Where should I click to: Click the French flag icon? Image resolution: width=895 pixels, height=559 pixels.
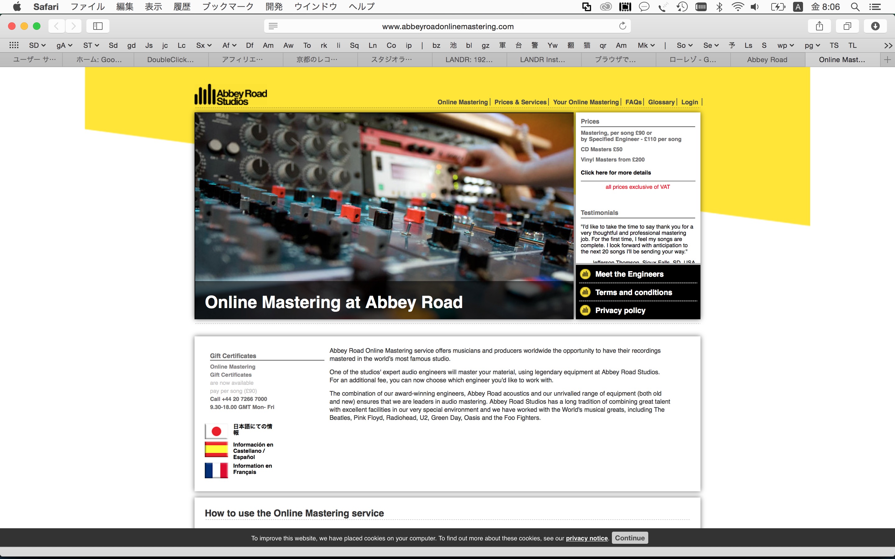click(216, 470)
